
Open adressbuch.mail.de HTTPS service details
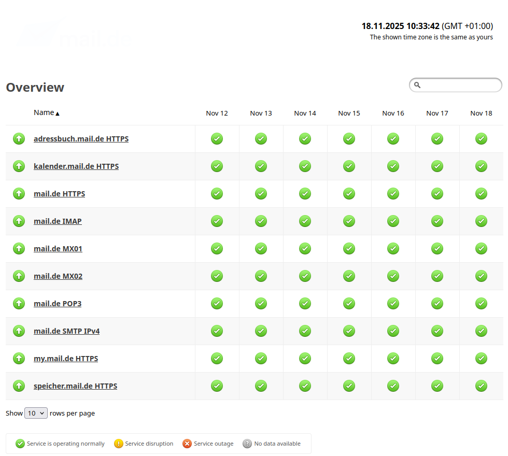[x=81, y=139]
